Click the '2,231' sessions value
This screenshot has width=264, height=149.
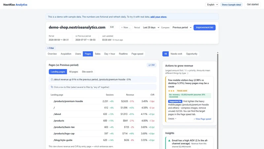click(105, 101)
